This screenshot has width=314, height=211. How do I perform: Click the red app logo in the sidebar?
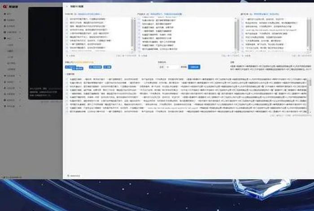[4, 7]
